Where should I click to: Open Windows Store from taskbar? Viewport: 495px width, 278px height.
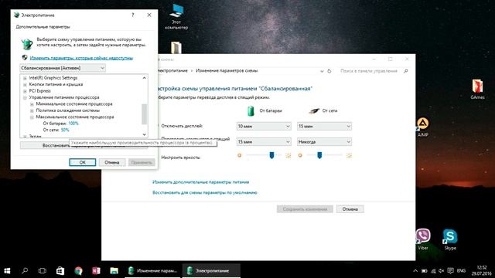(60, 271)
